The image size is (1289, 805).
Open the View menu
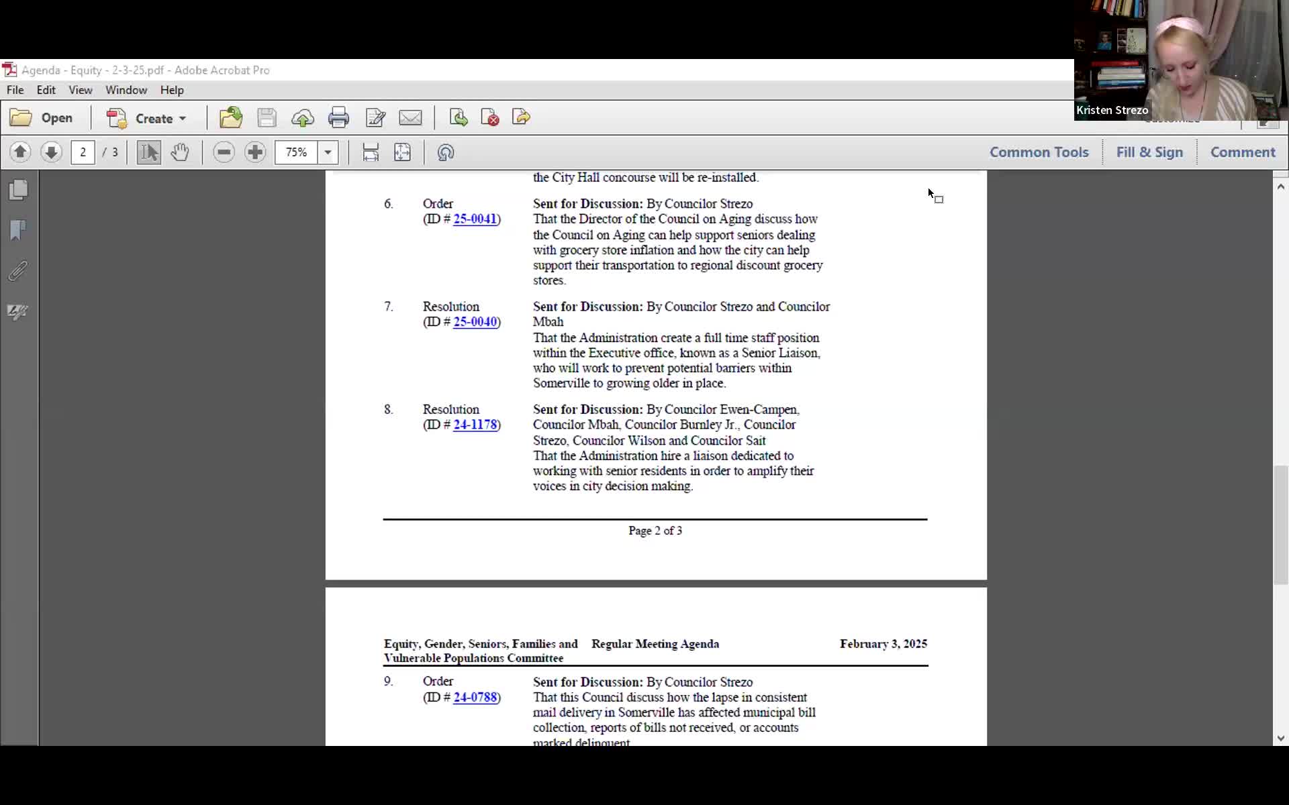[80, 90]
